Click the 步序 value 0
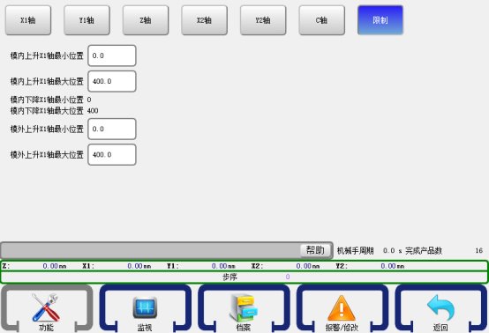 [x=288, y=277]
